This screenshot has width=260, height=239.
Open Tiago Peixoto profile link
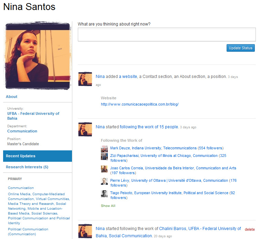tap(173, 196)
